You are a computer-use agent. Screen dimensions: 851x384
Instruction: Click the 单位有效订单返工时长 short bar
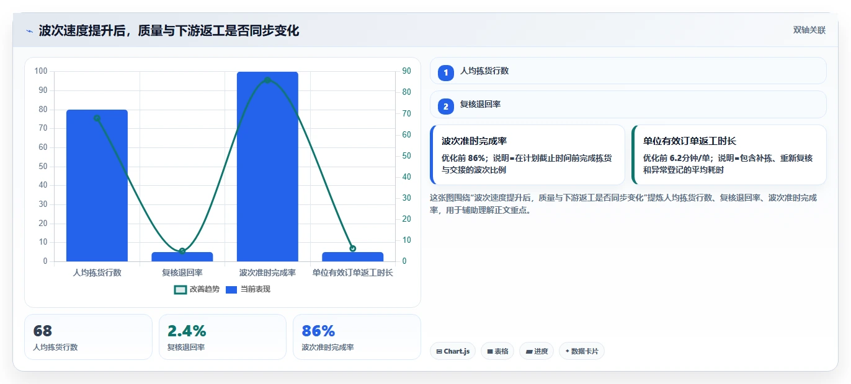[353, 256]
